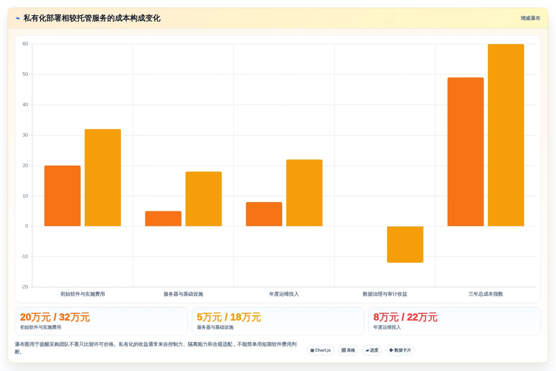
Task: Click the negative bar for 数据治理与审计收益
Action: pyautogui.click(x=405, y=244)
